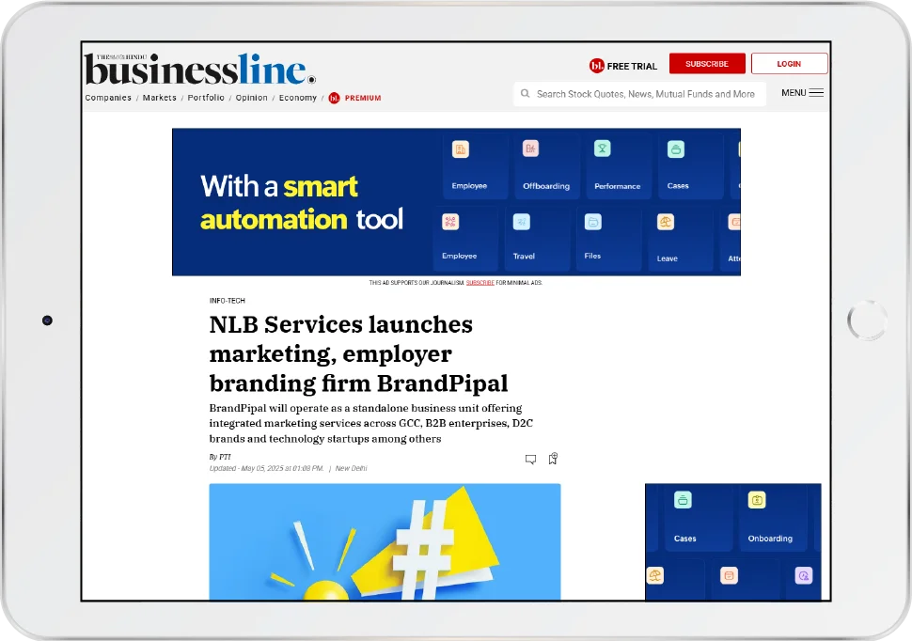Open the Companies section
The height and width of the screenshot is (641, 912).
(x=108, y=98)
